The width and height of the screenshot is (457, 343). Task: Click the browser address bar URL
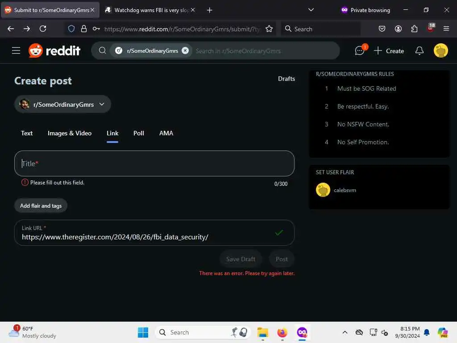(x=182, y=29)
